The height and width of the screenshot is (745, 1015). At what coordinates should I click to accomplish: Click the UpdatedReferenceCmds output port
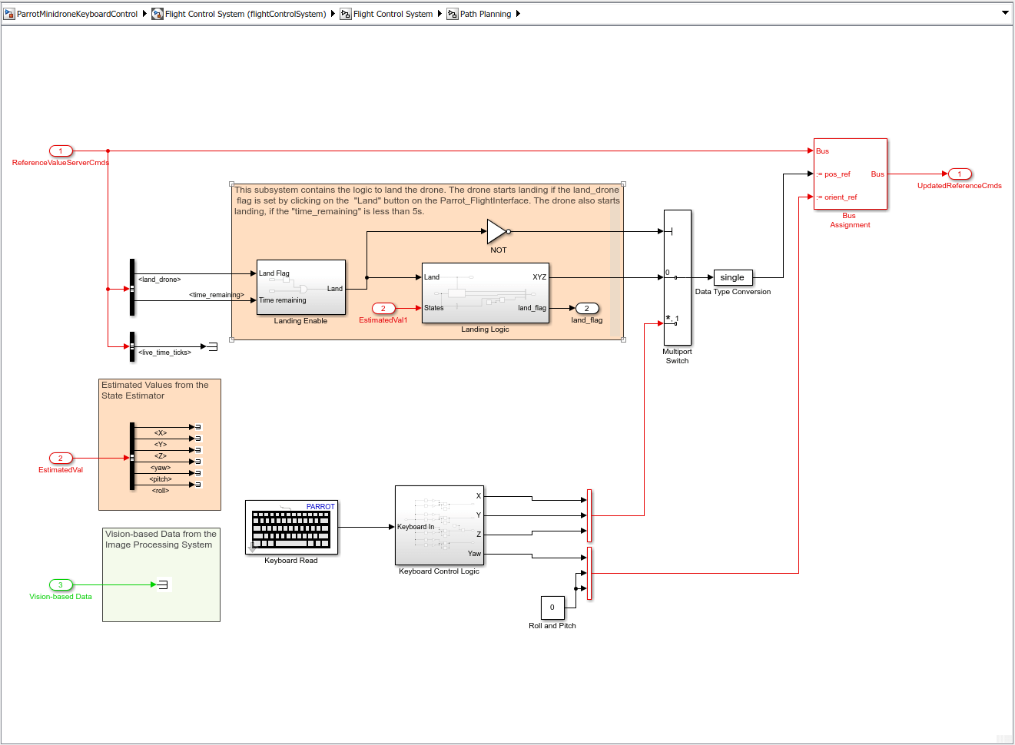click(x=959, y=174)
